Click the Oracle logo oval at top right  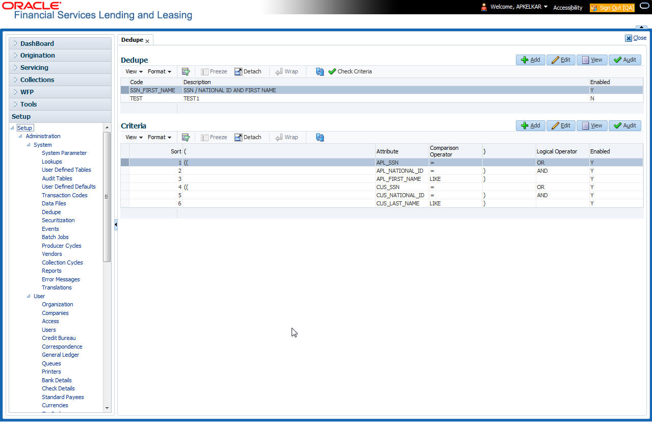click(644, 6)
